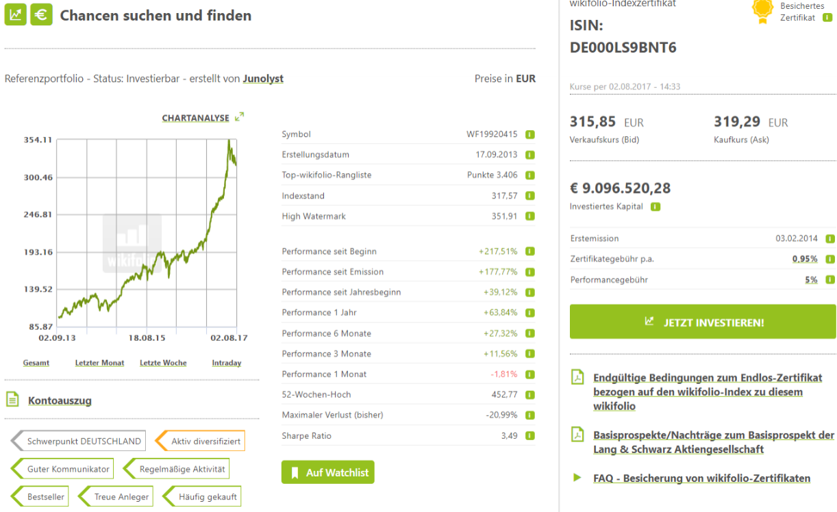Click the info icon beside Investiertes Kapital

[655, 207]
